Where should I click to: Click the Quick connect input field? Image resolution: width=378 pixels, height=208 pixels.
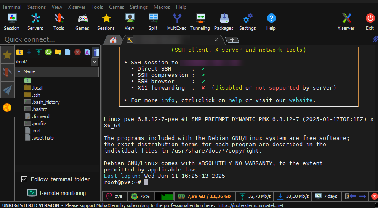point(50,39)
